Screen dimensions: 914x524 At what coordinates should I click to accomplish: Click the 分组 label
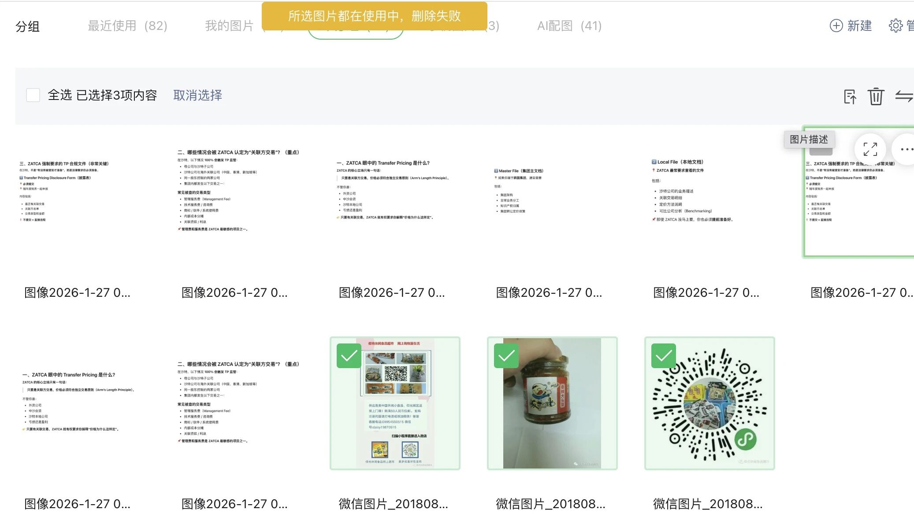27,26
